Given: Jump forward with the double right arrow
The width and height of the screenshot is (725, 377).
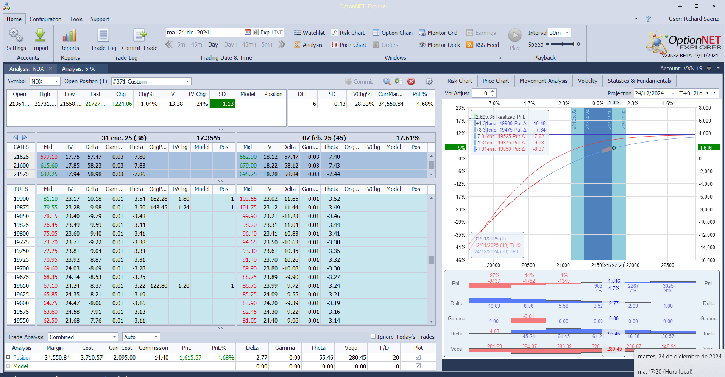Looking at the screenshot, I should click(x=281, y=45).
